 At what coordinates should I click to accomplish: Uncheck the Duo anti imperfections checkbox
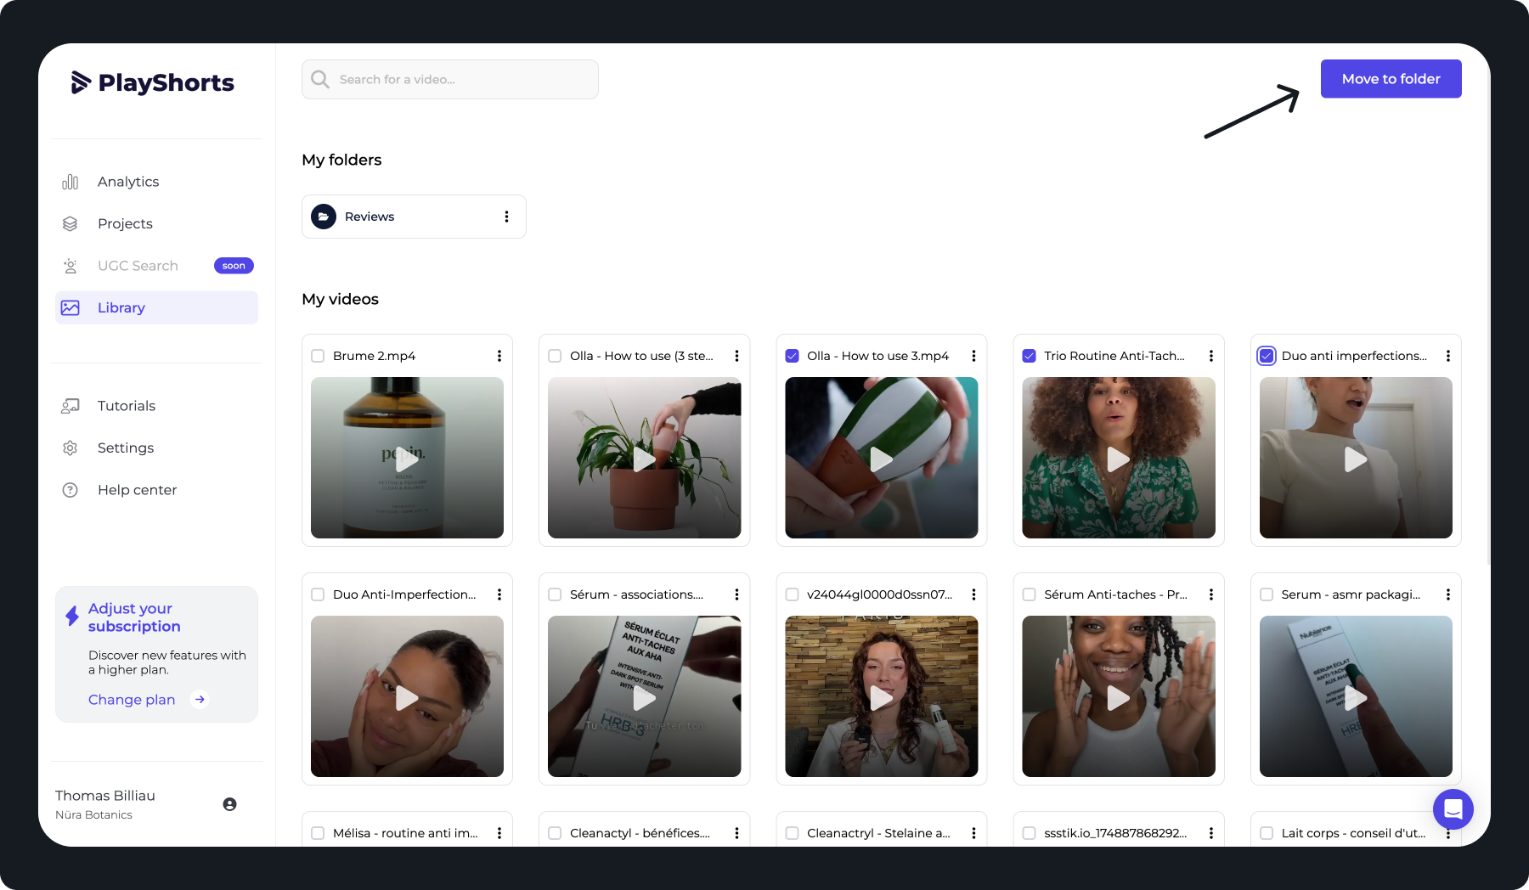(x=1267, y=356)
